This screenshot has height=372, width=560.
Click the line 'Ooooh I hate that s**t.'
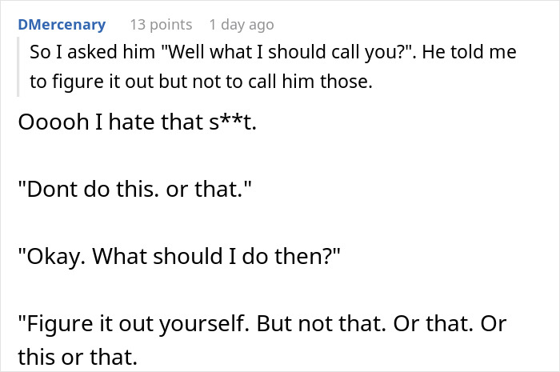[137, 122]
